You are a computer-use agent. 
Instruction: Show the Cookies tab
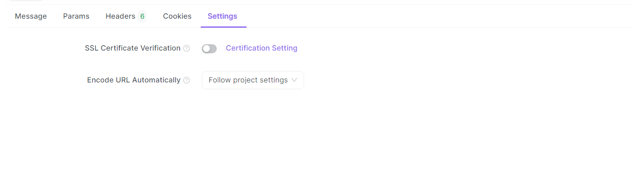click(177, 16)
